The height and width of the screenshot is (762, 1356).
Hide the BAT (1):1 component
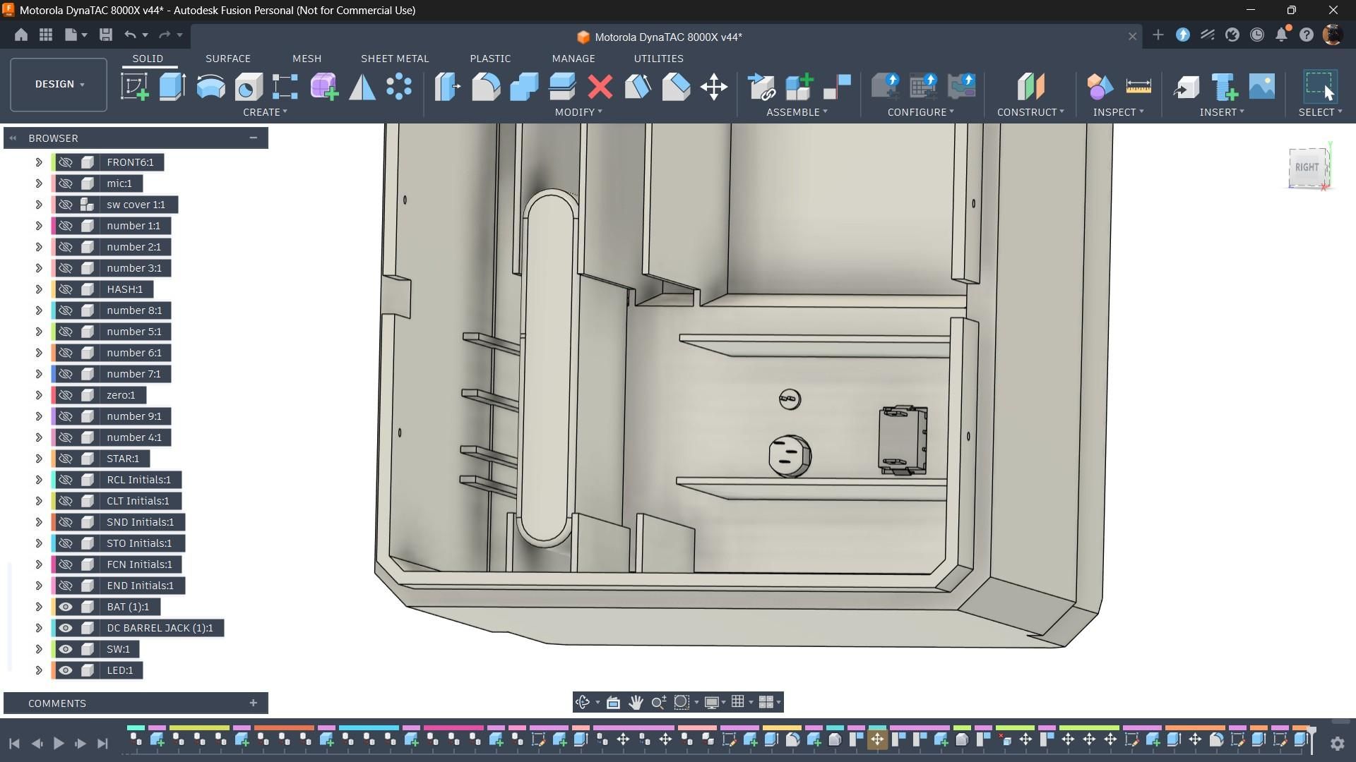66,607
